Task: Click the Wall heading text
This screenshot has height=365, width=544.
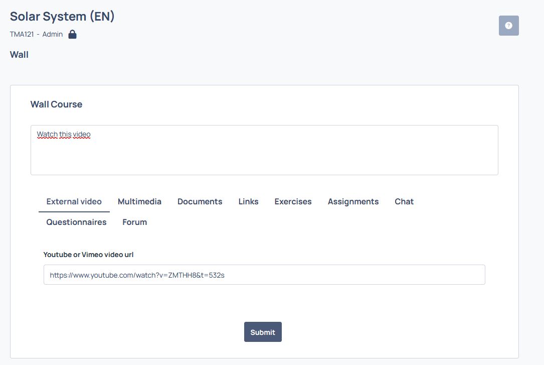Action: pyautogui.click(x=19, y=55)
